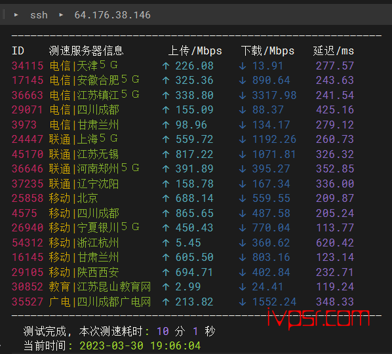Click the 联通|江苏无锡 server name
The image size is (392, 354).
[x=84, y=154]
